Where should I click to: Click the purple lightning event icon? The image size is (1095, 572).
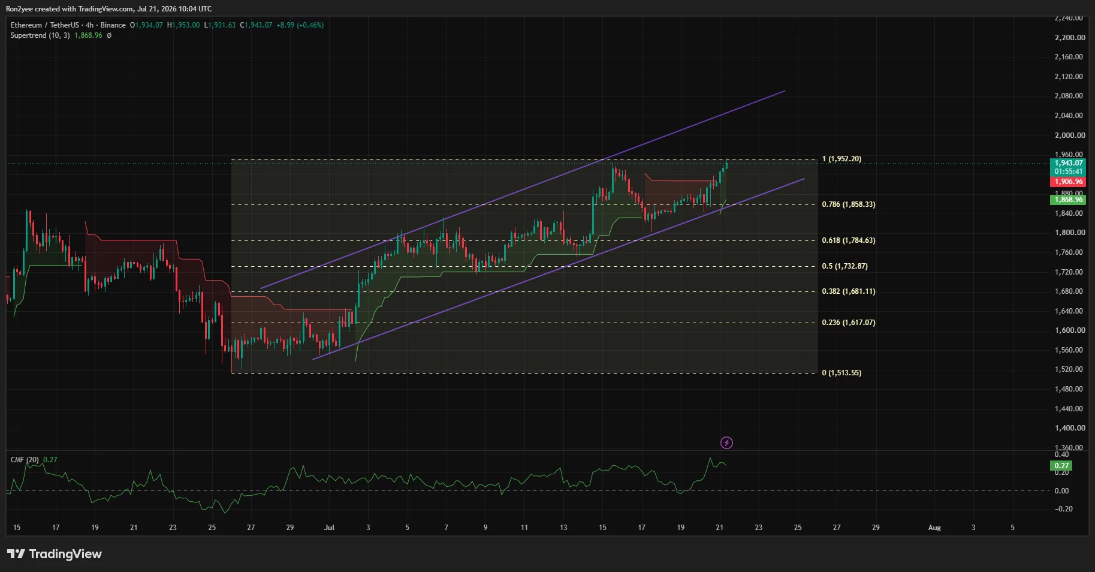coord(726,443)
